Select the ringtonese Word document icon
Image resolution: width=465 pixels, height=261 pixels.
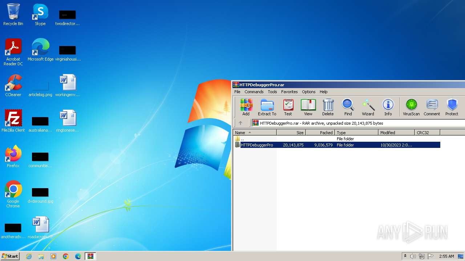(68, 121)
